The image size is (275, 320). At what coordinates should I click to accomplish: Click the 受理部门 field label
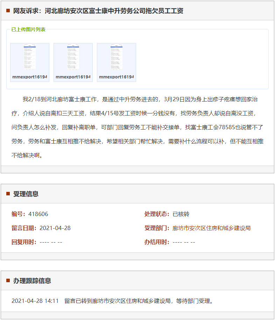click(157, 228)
